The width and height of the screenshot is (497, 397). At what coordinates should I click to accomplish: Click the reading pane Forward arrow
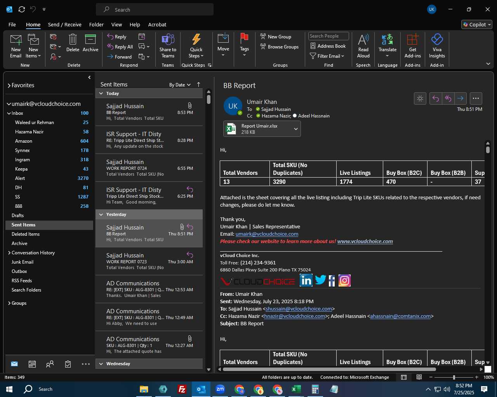(x=460, y=98)
